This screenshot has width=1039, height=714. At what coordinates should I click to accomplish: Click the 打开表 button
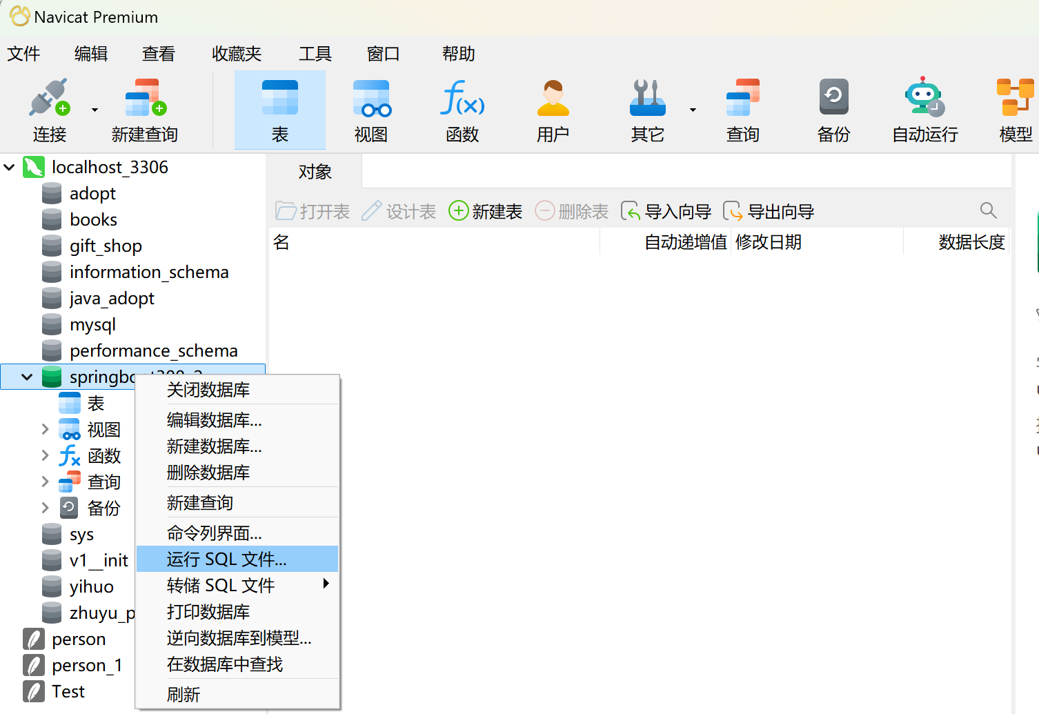coord(313,211)
